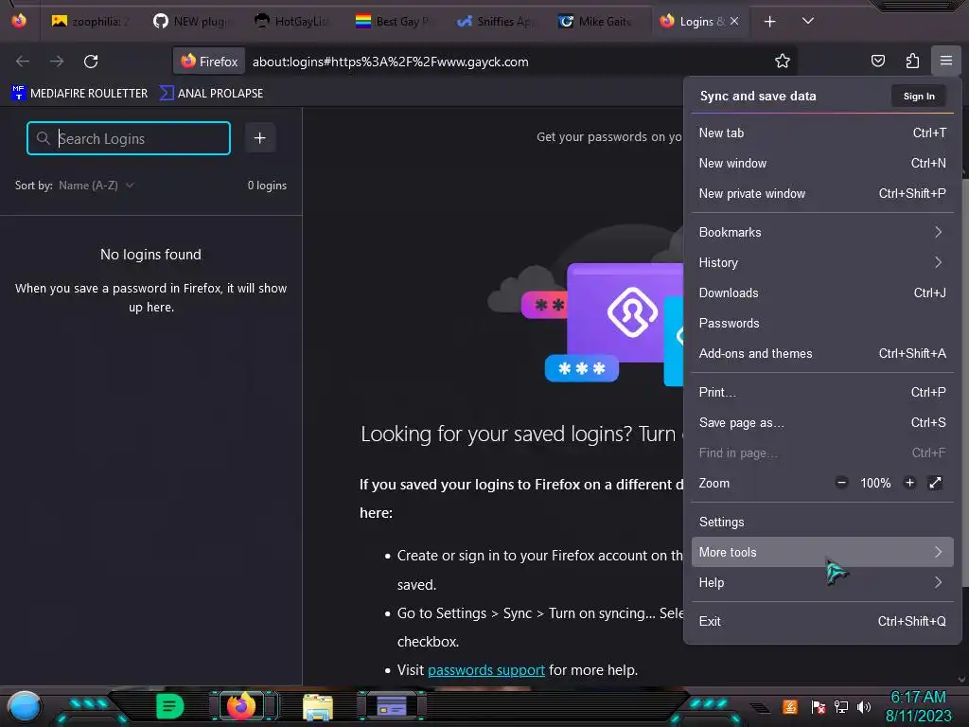Expand the Bookmarks submenu
The image size is (969, 727).
(x=822, y=233)
